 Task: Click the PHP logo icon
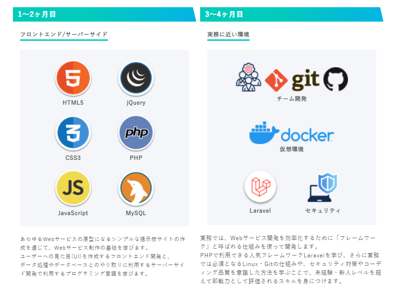pos(136,133)
